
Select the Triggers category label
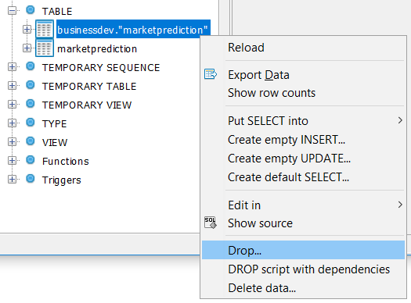(62, 180)
